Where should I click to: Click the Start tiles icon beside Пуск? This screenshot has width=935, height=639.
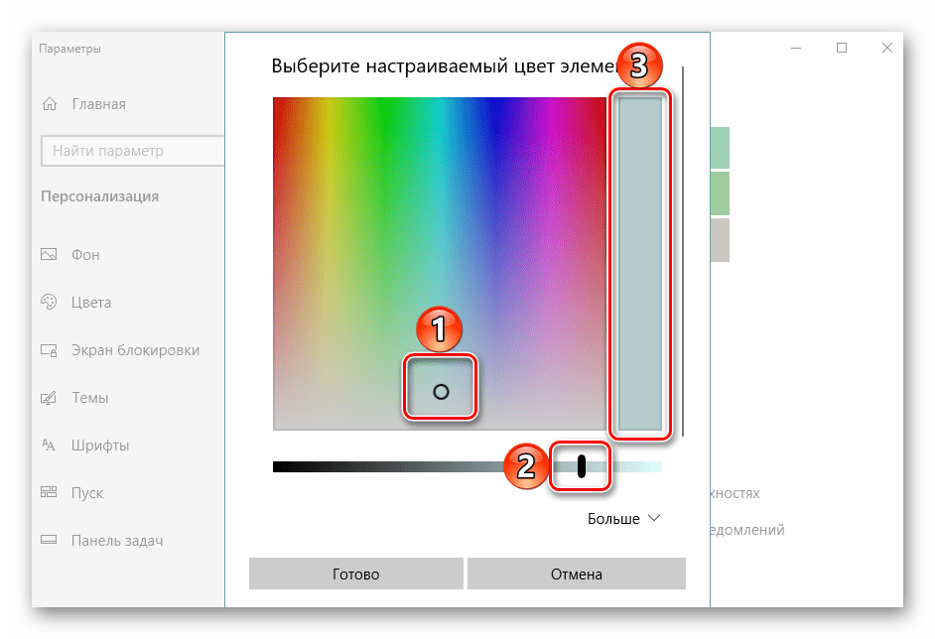click(x=49, y=492)
